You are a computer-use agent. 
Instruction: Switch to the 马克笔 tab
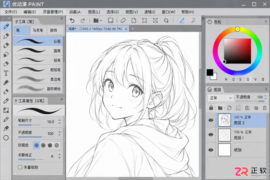(38, 30)
